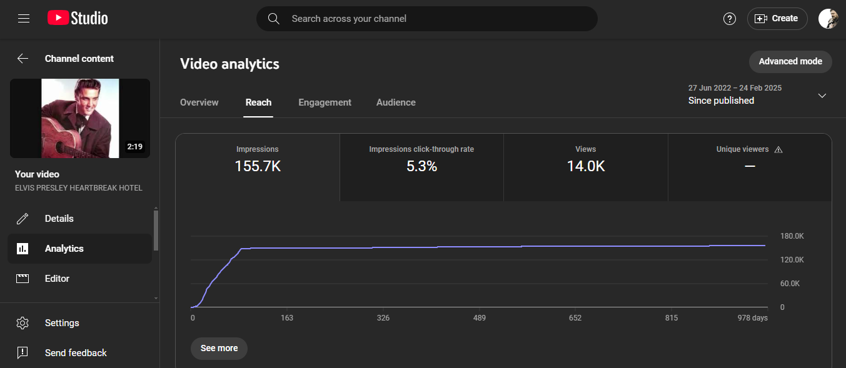The width and height of the screenshot is (846, 368).
Task: Click the 2:19 duration badge
Action: [x=135, y=147]
